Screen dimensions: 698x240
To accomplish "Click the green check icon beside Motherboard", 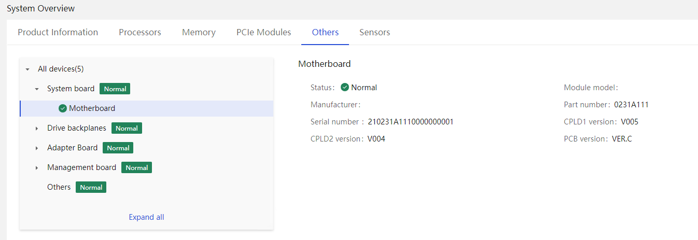I will (63, 108).
